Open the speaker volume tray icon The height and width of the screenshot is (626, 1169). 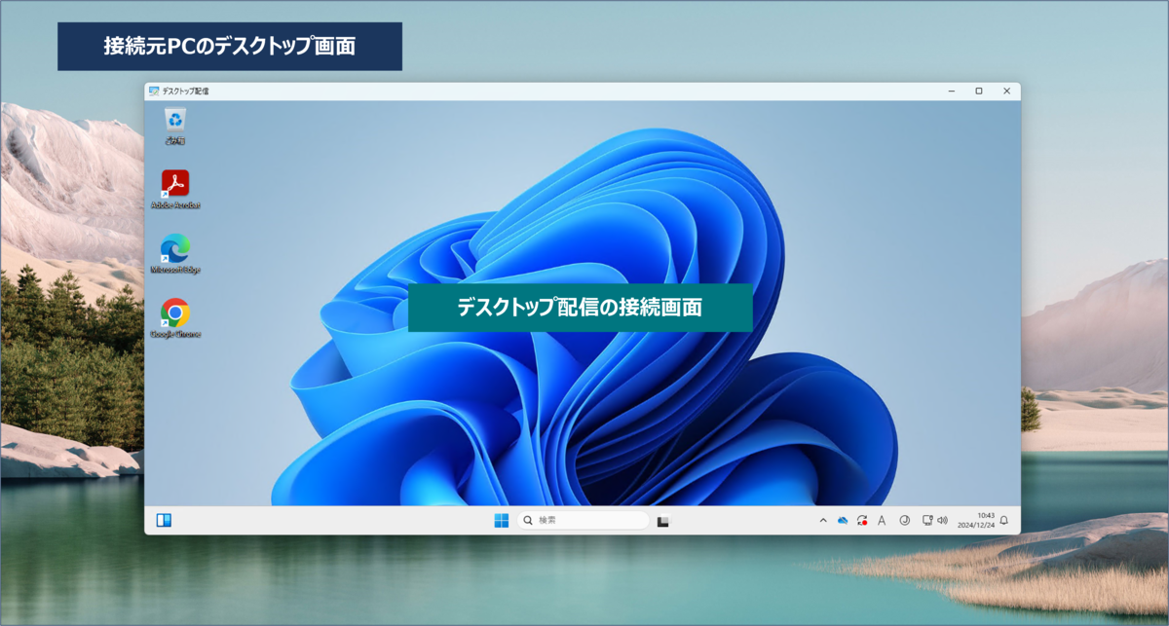tap(942, 521)
